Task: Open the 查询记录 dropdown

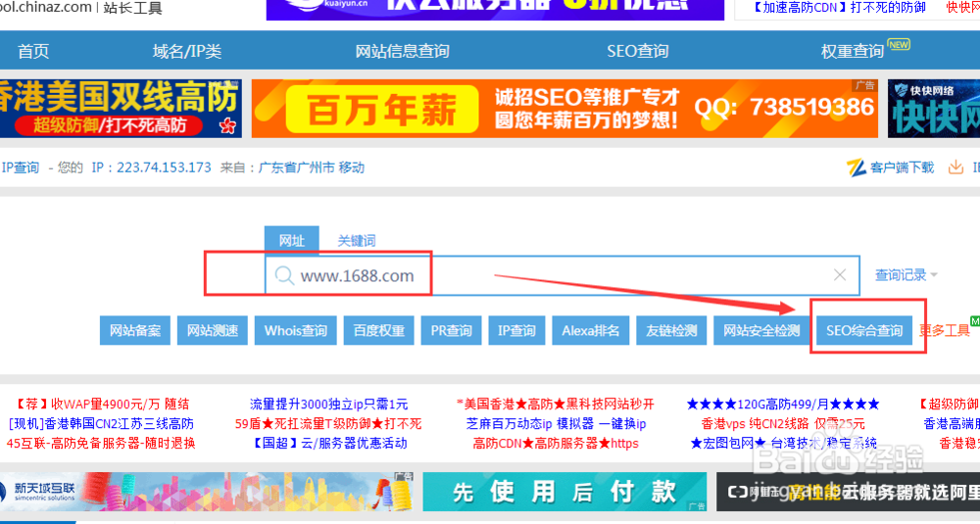Action: (906, 275)
